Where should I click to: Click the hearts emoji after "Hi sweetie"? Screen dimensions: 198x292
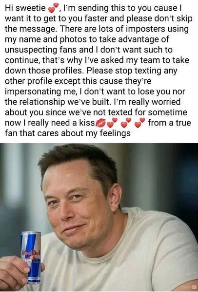(x=53, y=8)
